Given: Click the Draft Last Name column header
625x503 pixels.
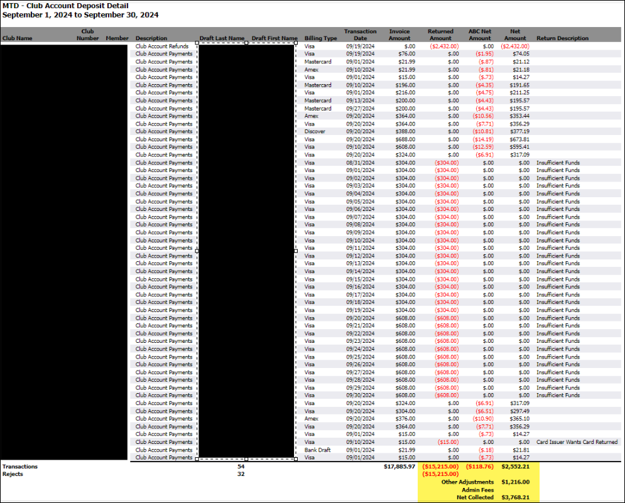Looking at the screenshot, I should coord(222,38).
